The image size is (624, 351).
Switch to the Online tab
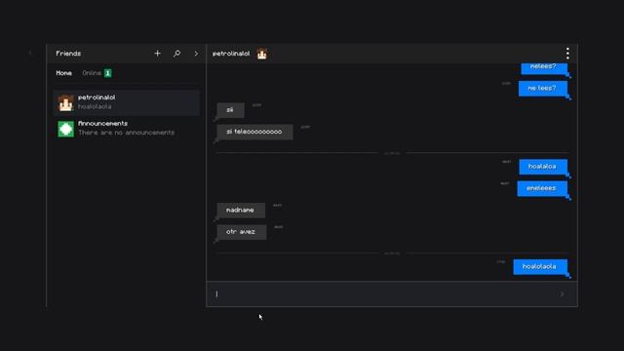click(92, 73)
